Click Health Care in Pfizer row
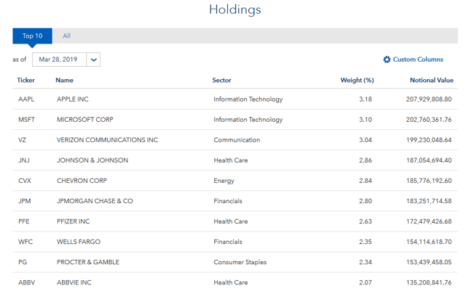 (x=231, y=221)
